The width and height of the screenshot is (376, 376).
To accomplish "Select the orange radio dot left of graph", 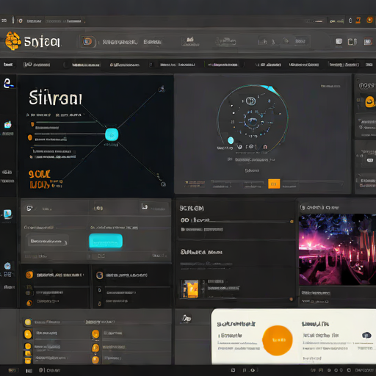I will pos(30,137).
